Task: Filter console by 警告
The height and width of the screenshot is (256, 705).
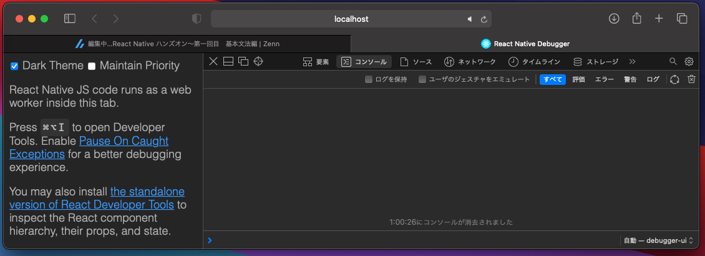Action: coord(630,80)
